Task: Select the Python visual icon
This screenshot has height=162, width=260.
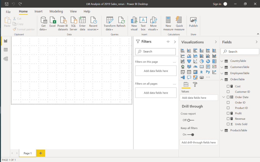Action: click(208, 72)
